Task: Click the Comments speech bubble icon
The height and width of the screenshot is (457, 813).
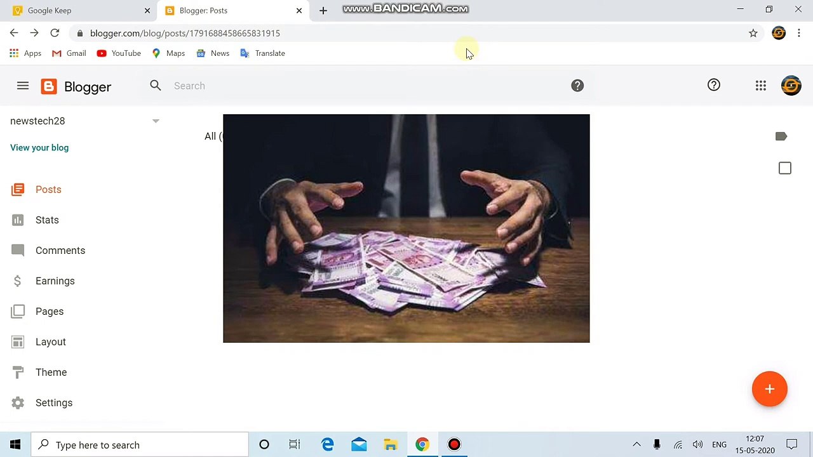Action: 18,250
